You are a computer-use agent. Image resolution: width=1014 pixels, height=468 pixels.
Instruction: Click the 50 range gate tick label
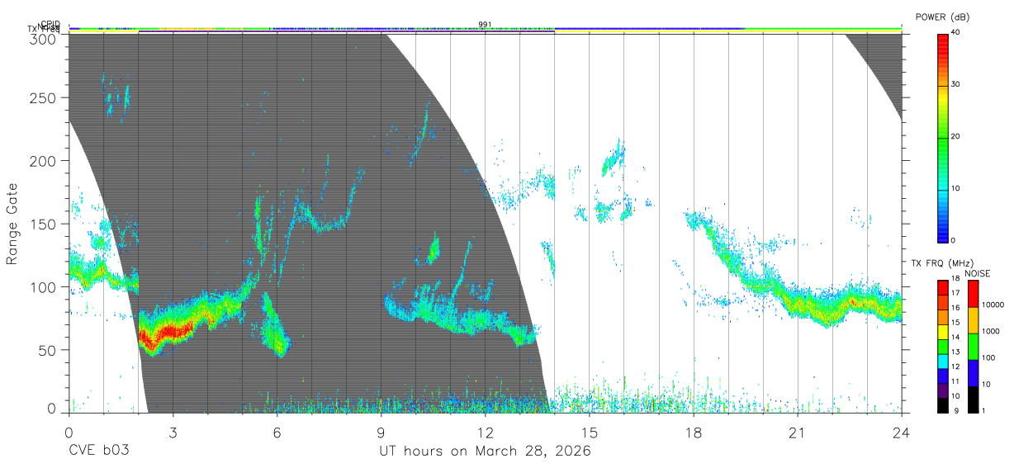tap(48, 349)
